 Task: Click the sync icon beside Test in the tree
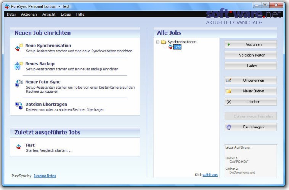pos(170,47)
